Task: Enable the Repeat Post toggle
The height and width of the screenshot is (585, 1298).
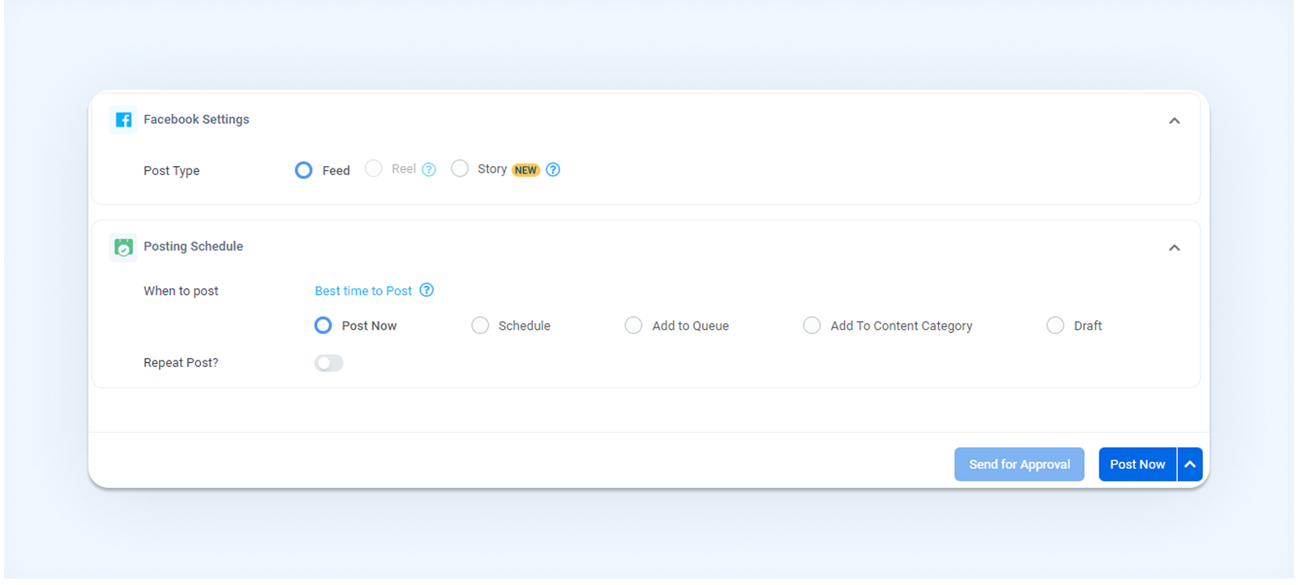Action: pyautogui.click(x=328, y=363)
